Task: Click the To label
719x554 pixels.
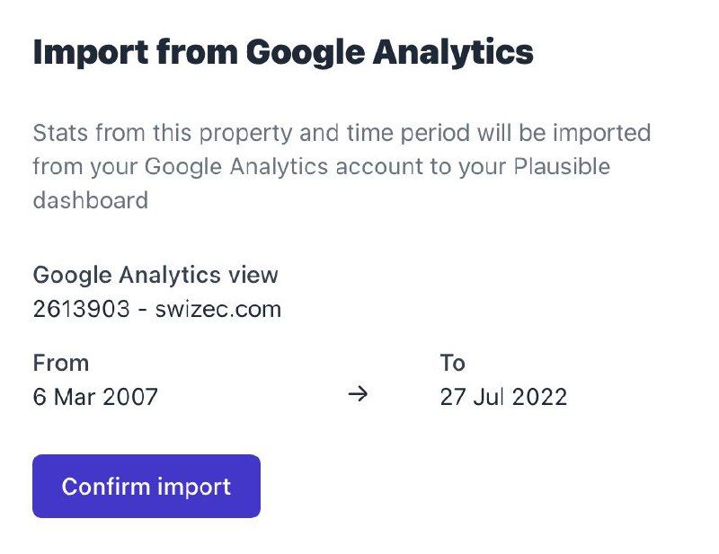Action: pyautogui.click(x=452, y=363)
